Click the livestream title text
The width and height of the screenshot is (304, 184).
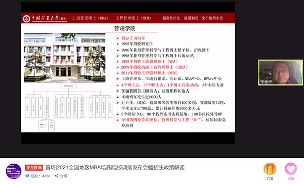click(115, 167)
